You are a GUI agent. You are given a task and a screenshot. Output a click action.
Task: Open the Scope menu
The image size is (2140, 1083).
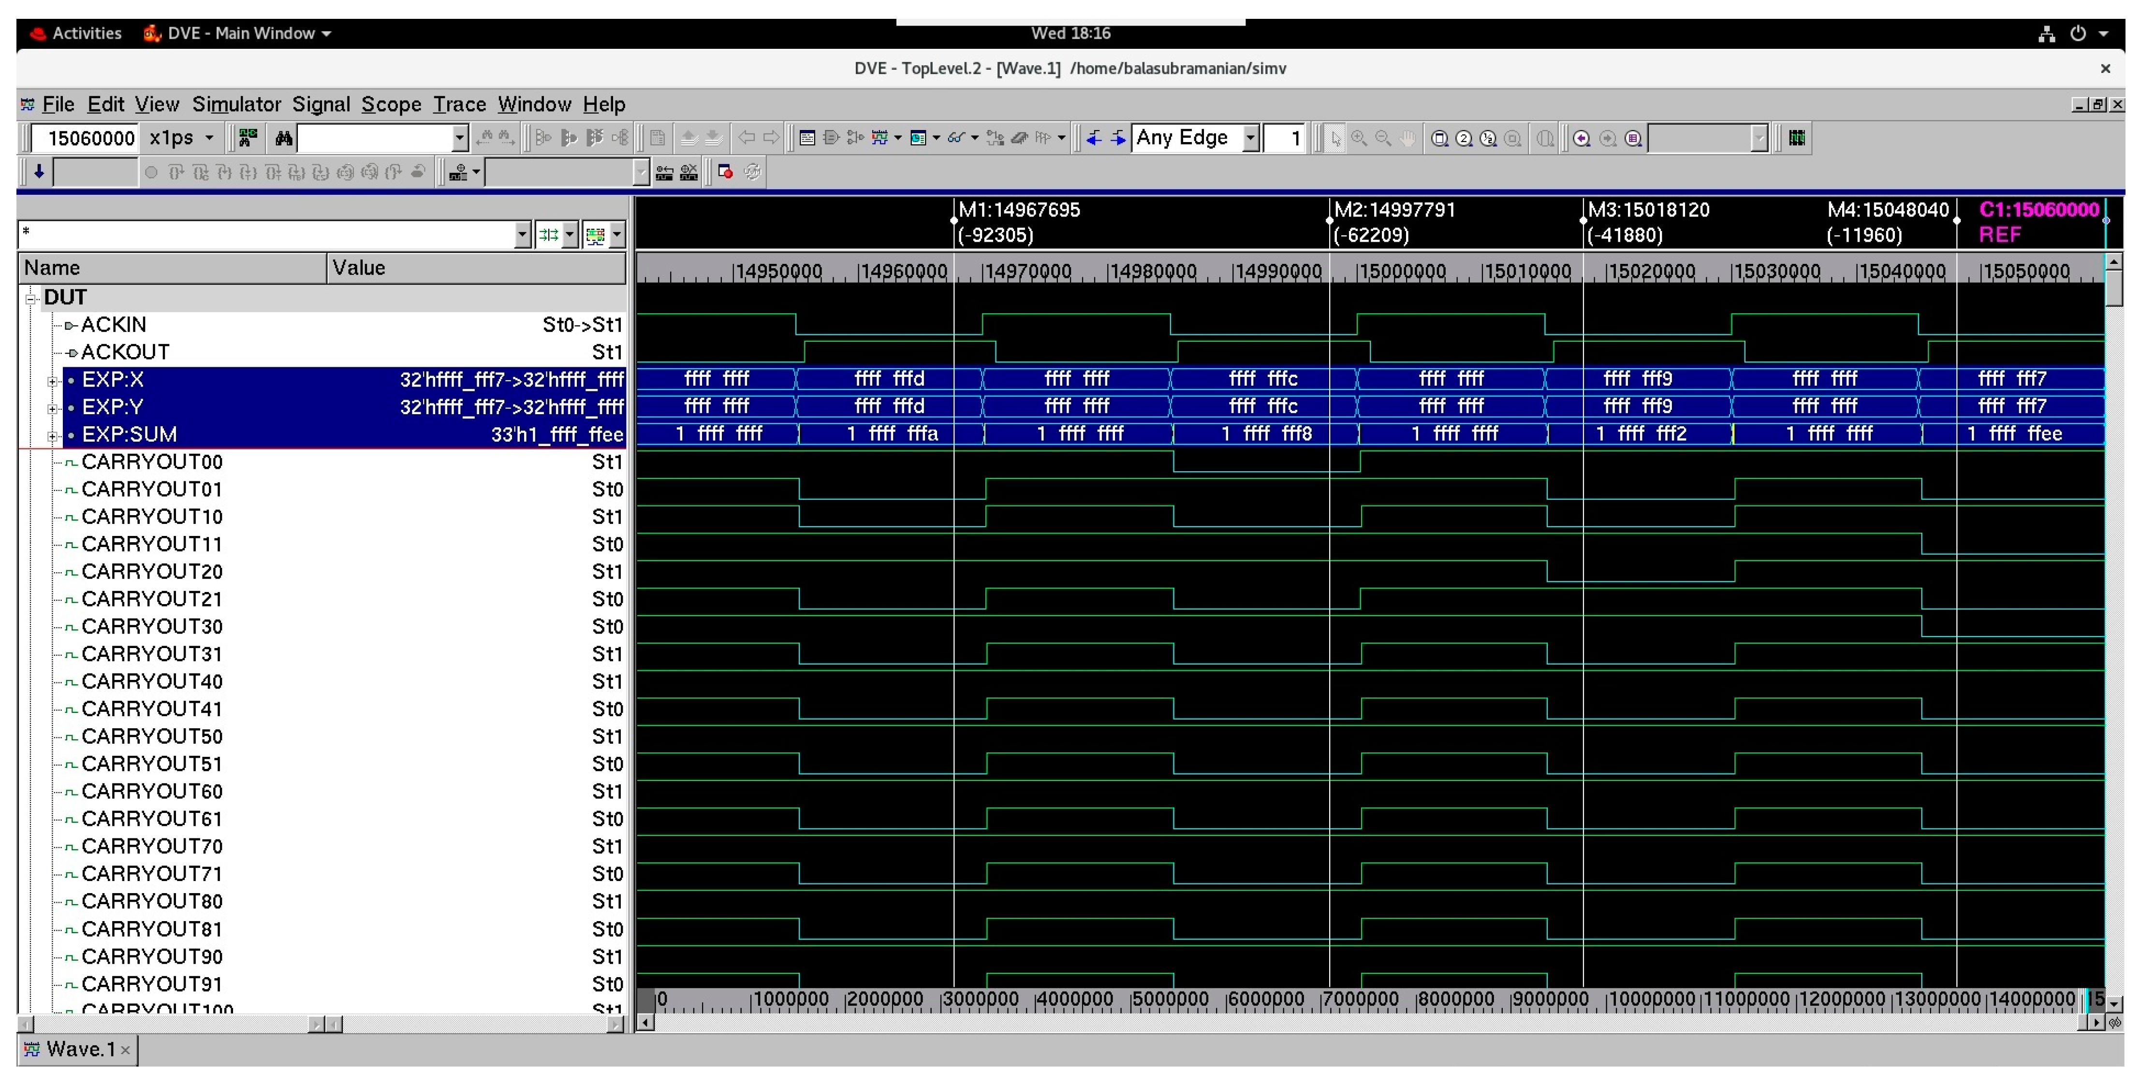(x=391, y=105)
